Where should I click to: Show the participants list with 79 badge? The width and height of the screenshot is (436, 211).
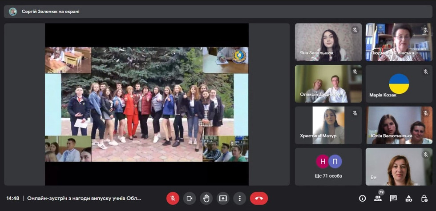(x=378, y=198)
